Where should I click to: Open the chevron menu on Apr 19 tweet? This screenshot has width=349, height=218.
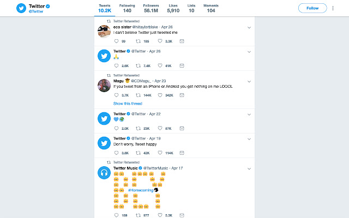click(249, 139)
